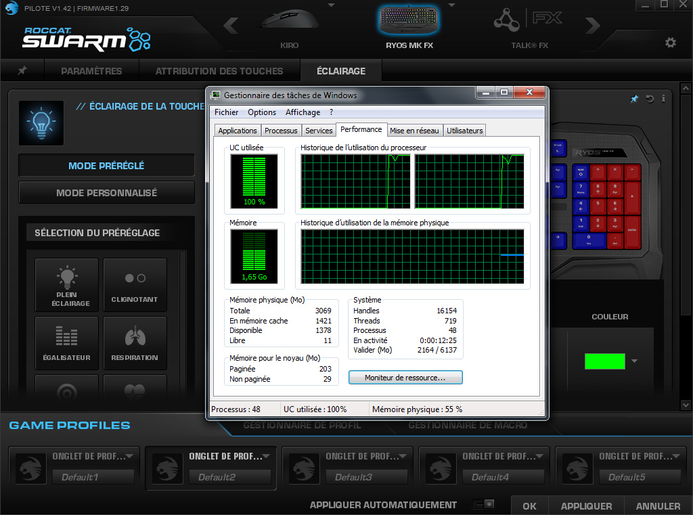Switch to the Applications tab

238,131
